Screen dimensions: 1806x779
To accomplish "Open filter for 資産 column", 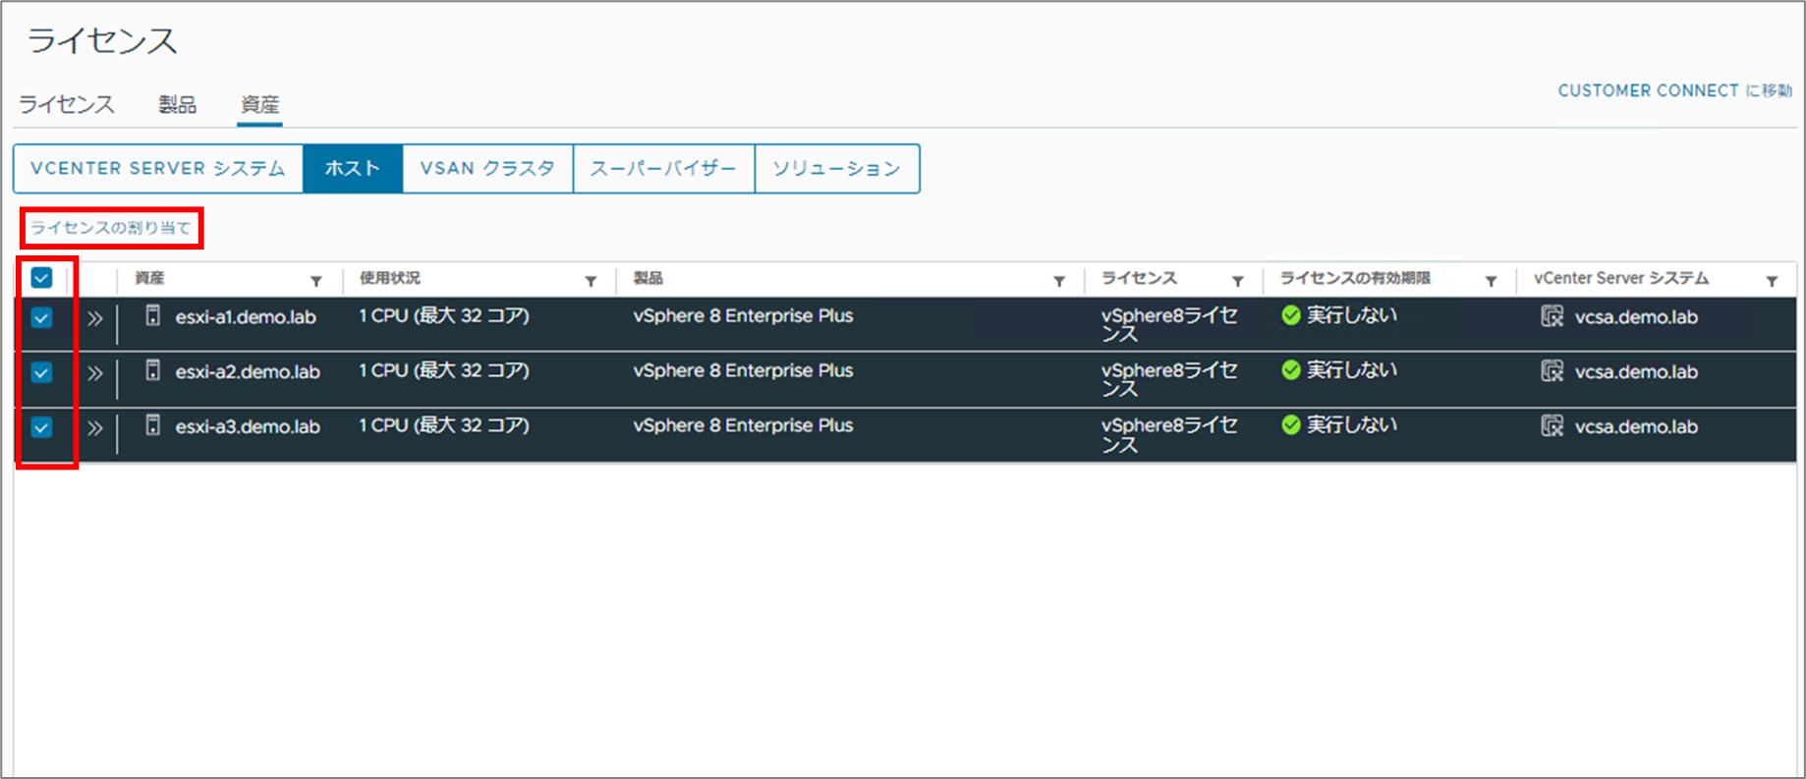I will (x=316, y=281).
